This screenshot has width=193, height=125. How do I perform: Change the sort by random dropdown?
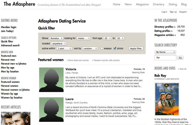[90, 48]
